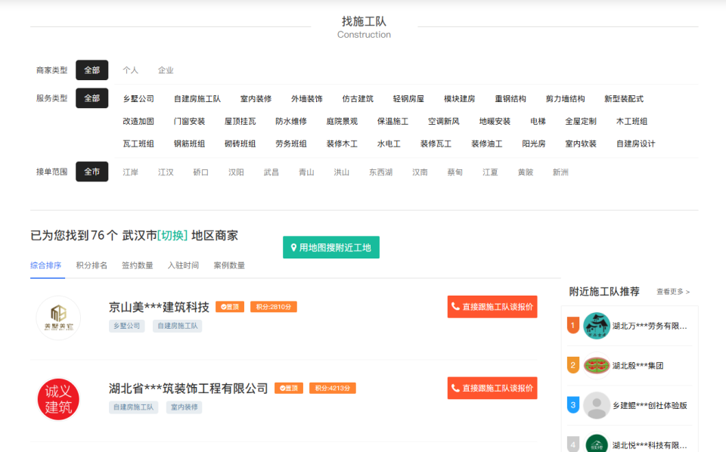Click the blue rank 3 badge
This screenshot has height=452, width=726.
click(x=573, y=405)
